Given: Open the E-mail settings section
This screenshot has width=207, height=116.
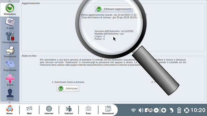Looking at the screenshot, I should [10, 24].
